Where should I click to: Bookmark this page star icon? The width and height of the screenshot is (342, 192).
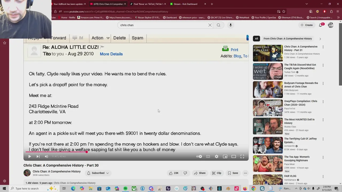click(x=284, y=11)
